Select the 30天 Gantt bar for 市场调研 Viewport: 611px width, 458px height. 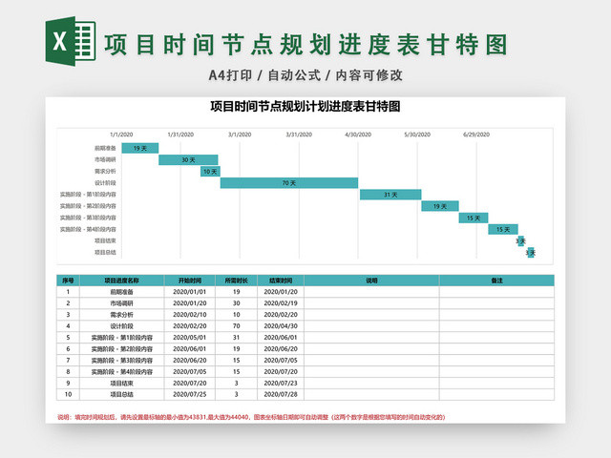coord(188,159)
